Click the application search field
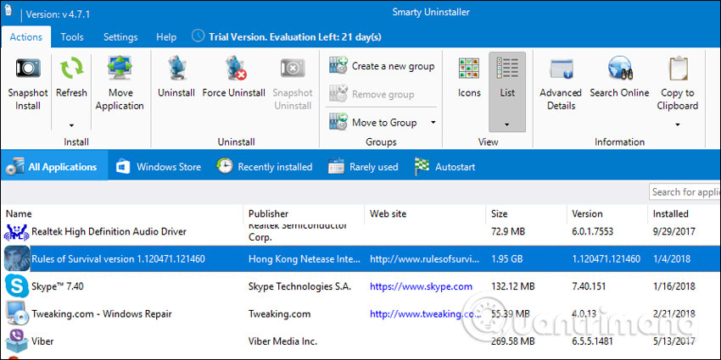Image resolution: width=721 pixels, height=360 pixels. 685,192
